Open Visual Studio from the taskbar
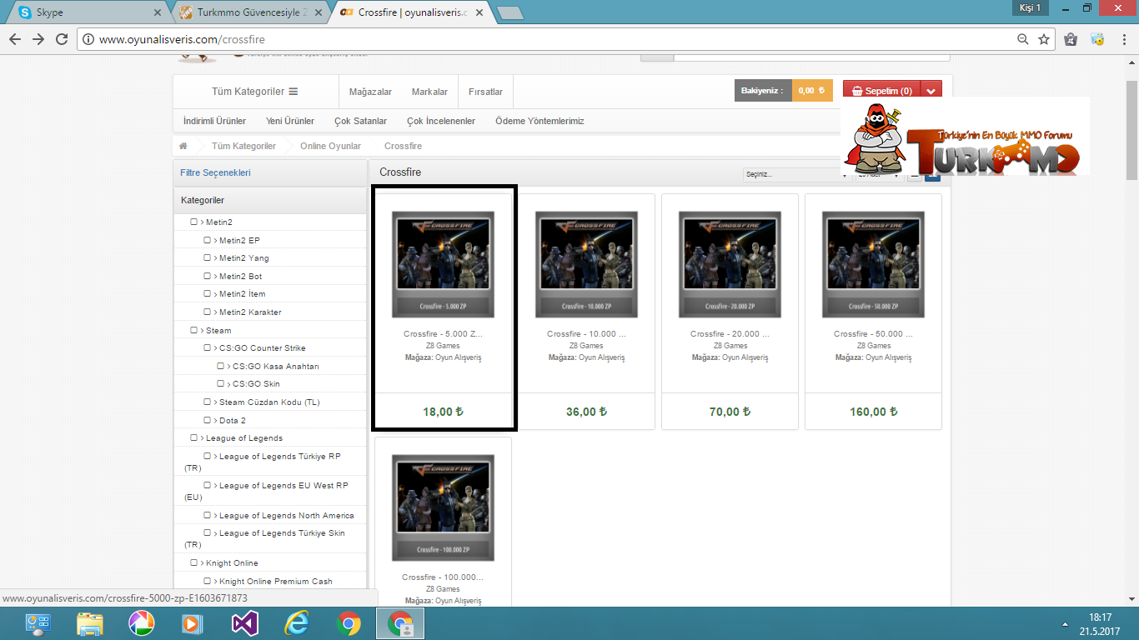Viewport: 1139px width, 640px height. [x=245, y=623]
